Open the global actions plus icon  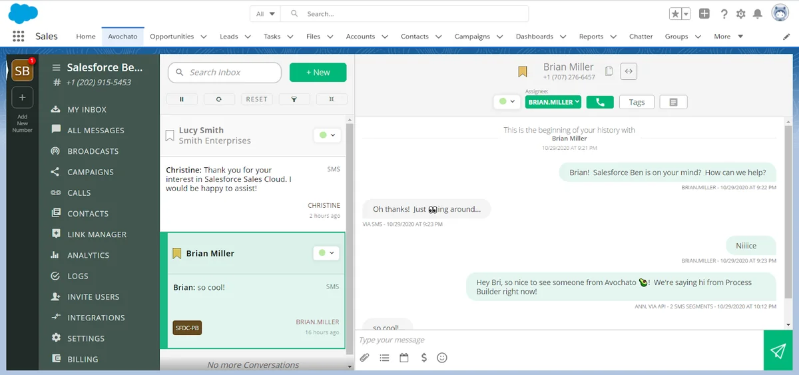(x=704, y=14)
